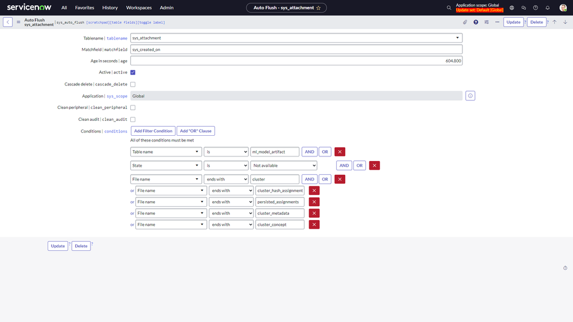Remove the State condition row
The height and width of the screenshot is (322, 573).
click(374, 166)
